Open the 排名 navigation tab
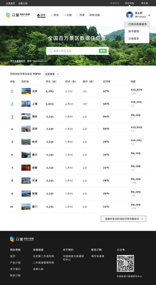This screenshot has height=285, width=156. tap(55, 15)
